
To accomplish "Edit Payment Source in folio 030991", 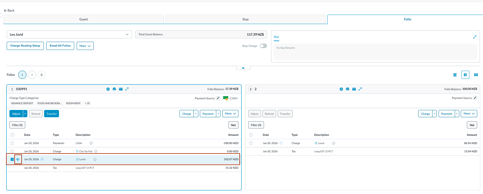I will click(x=218, y=98).
